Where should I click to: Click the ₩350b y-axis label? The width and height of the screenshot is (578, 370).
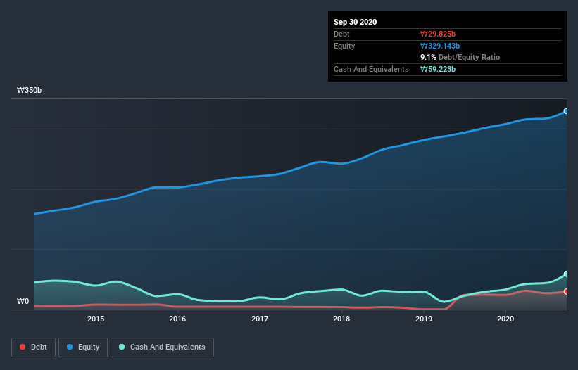pos(29,90)
